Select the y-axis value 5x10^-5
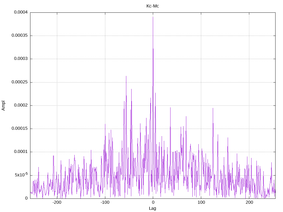This screenshot has width=283, height=212. pyautogui.click(x=21, y=175)
